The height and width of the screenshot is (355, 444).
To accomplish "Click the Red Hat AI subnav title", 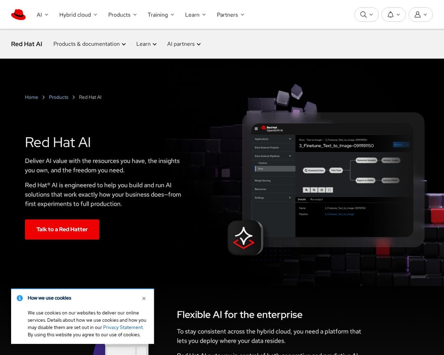I will click(x=27, y=44).
